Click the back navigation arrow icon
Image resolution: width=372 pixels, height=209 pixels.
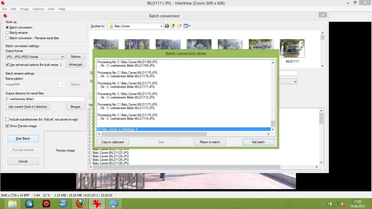click(x=167, y=26)
